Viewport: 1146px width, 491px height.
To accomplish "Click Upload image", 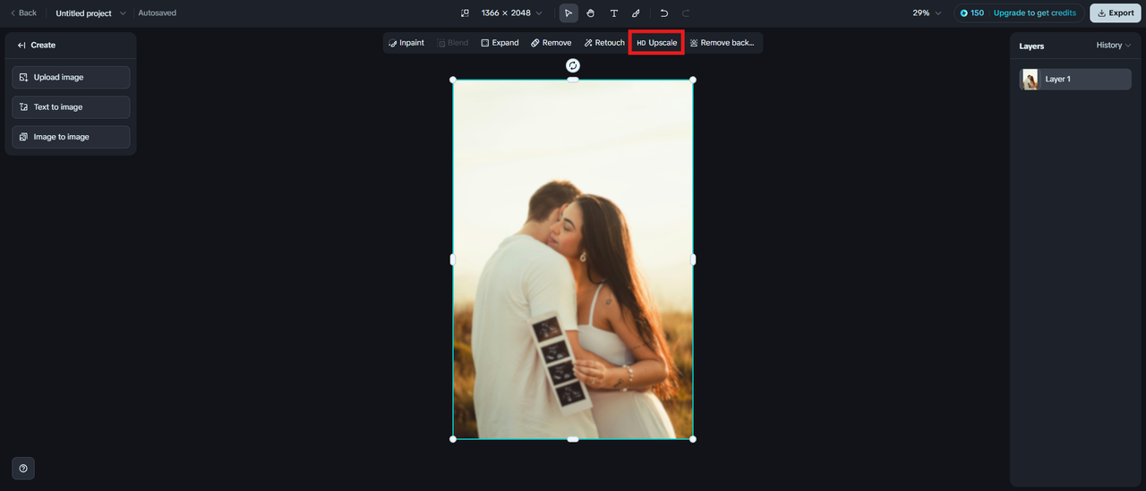I will (71, 78).
